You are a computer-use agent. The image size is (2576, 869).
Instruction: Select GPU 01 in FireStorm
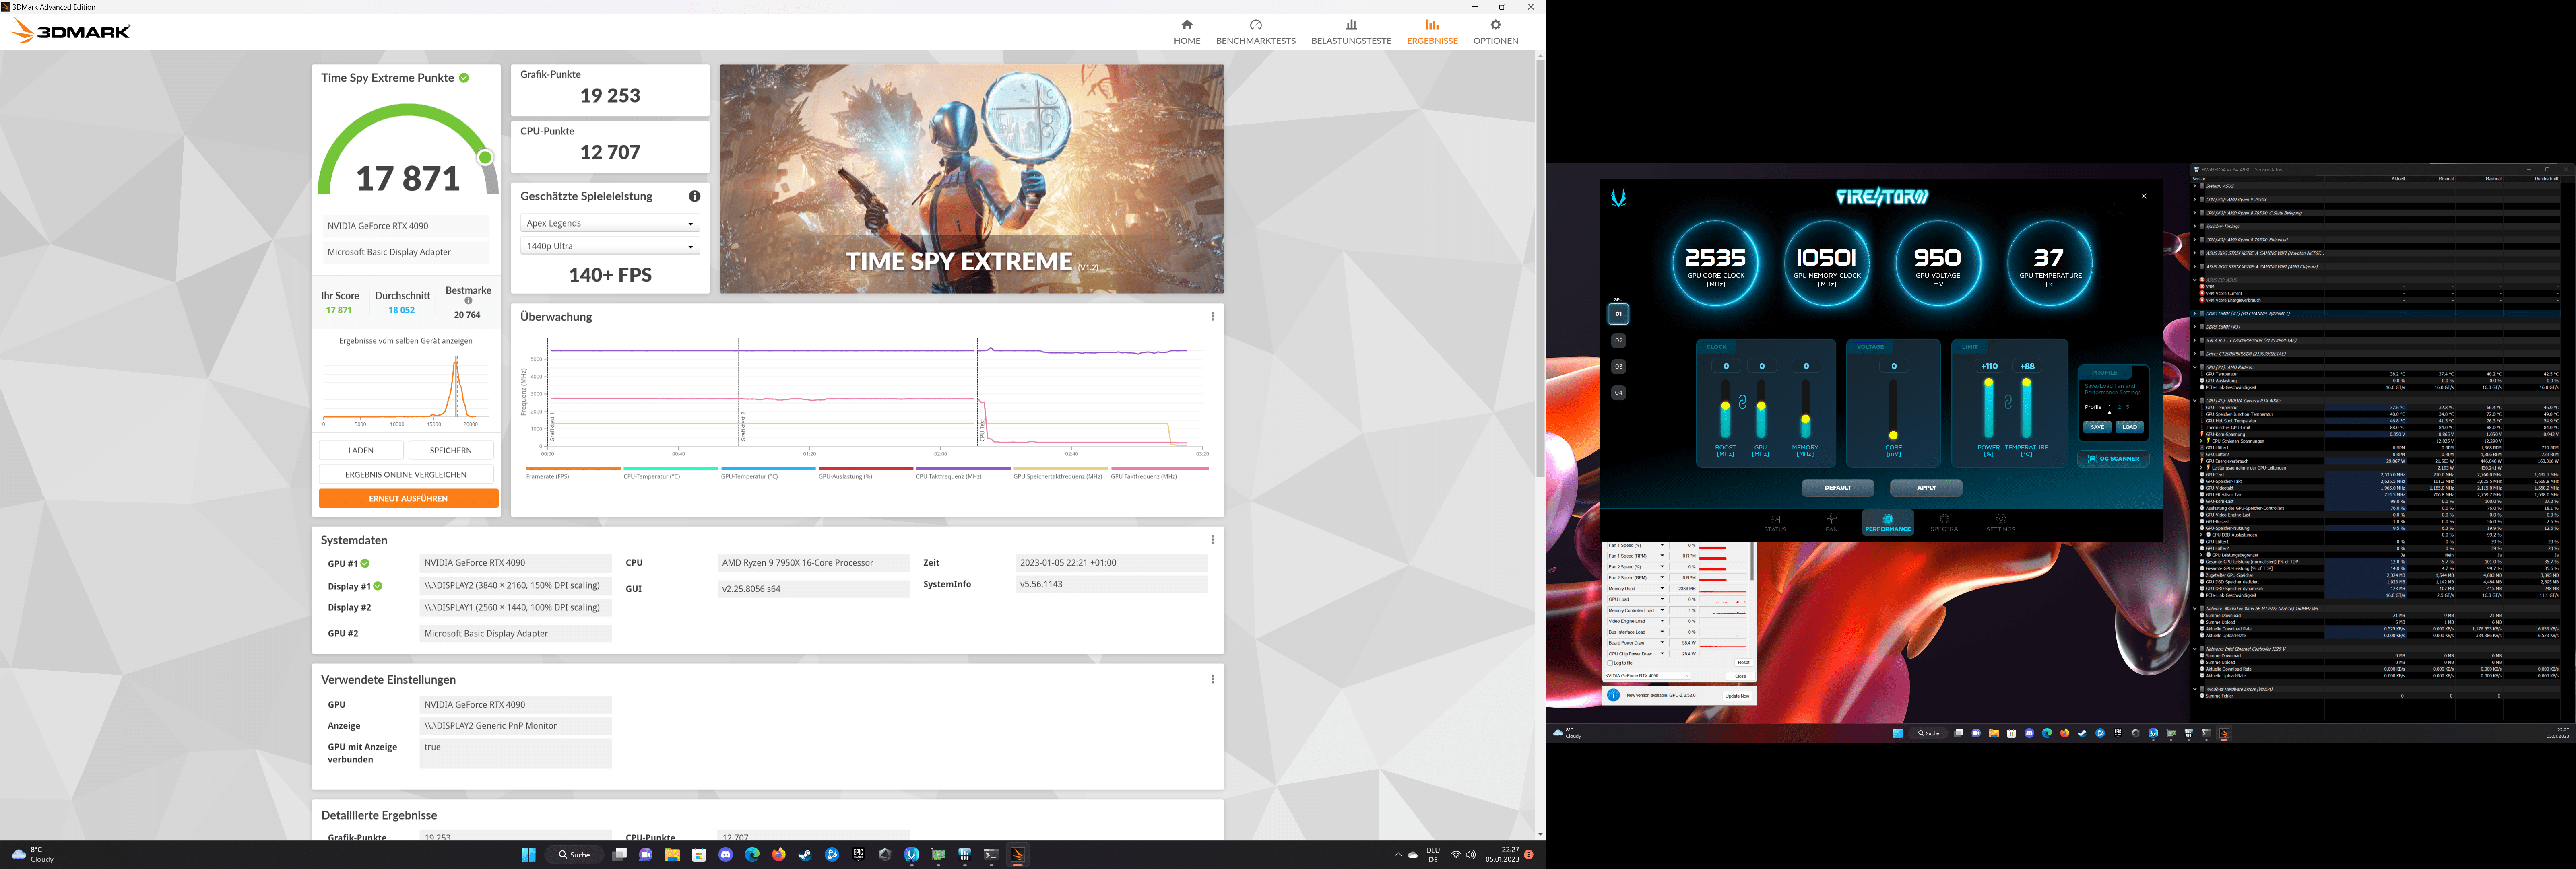coord(1618,314)
